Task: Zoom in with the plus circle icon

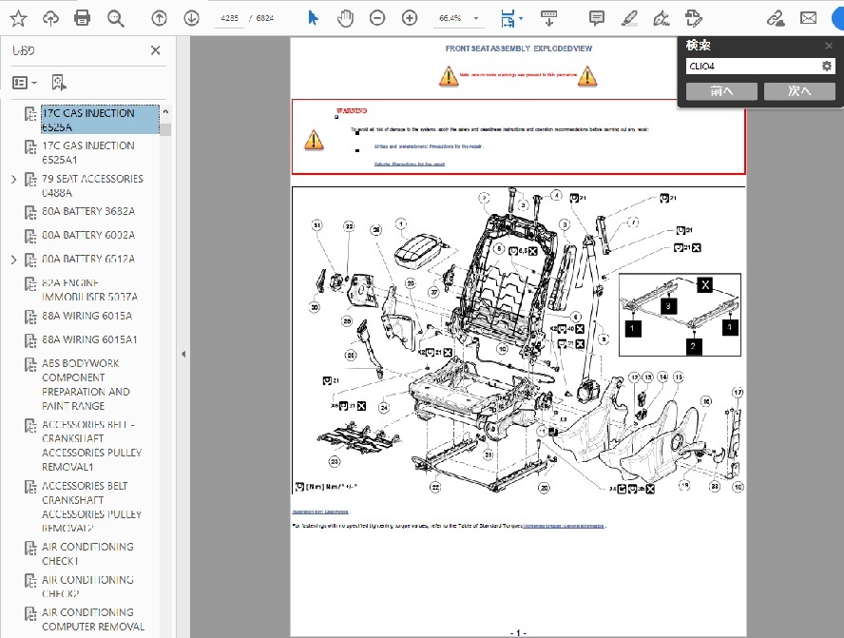Action: coord(410,18)
